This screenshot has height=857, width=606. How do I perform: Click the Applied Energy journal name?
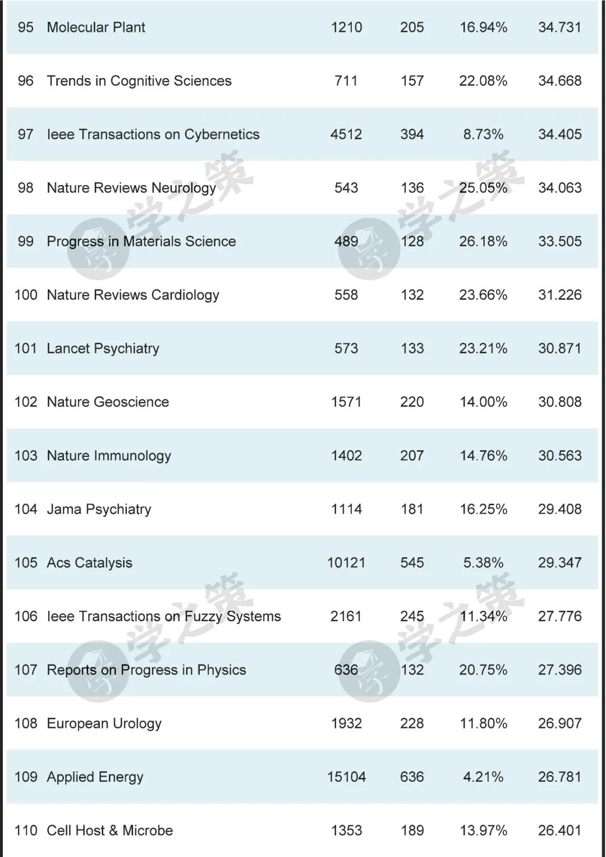[95, 777]
